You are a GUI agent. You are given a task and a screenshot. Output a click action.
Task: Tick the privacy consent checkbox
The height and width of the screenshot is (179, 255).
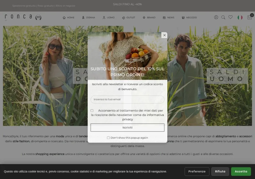click(x=92, y=110)
